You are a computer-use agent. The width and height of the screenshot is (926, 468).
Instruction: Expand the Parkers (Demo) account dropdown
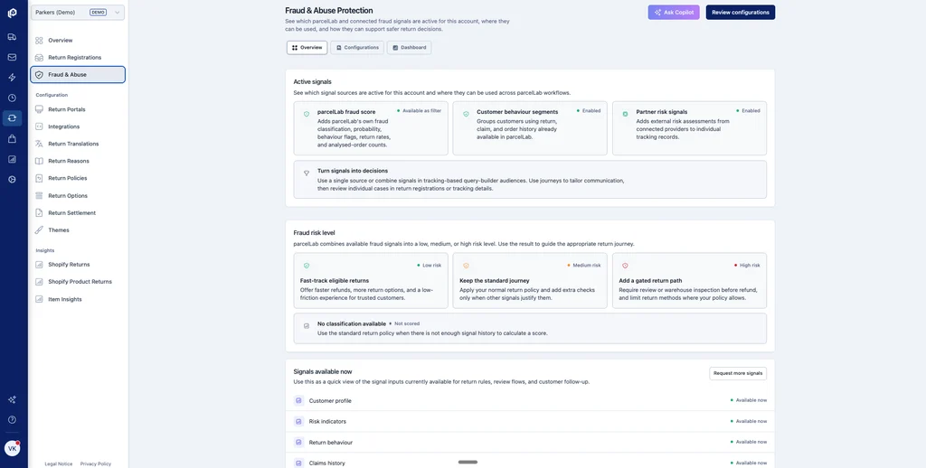point(78,13)
